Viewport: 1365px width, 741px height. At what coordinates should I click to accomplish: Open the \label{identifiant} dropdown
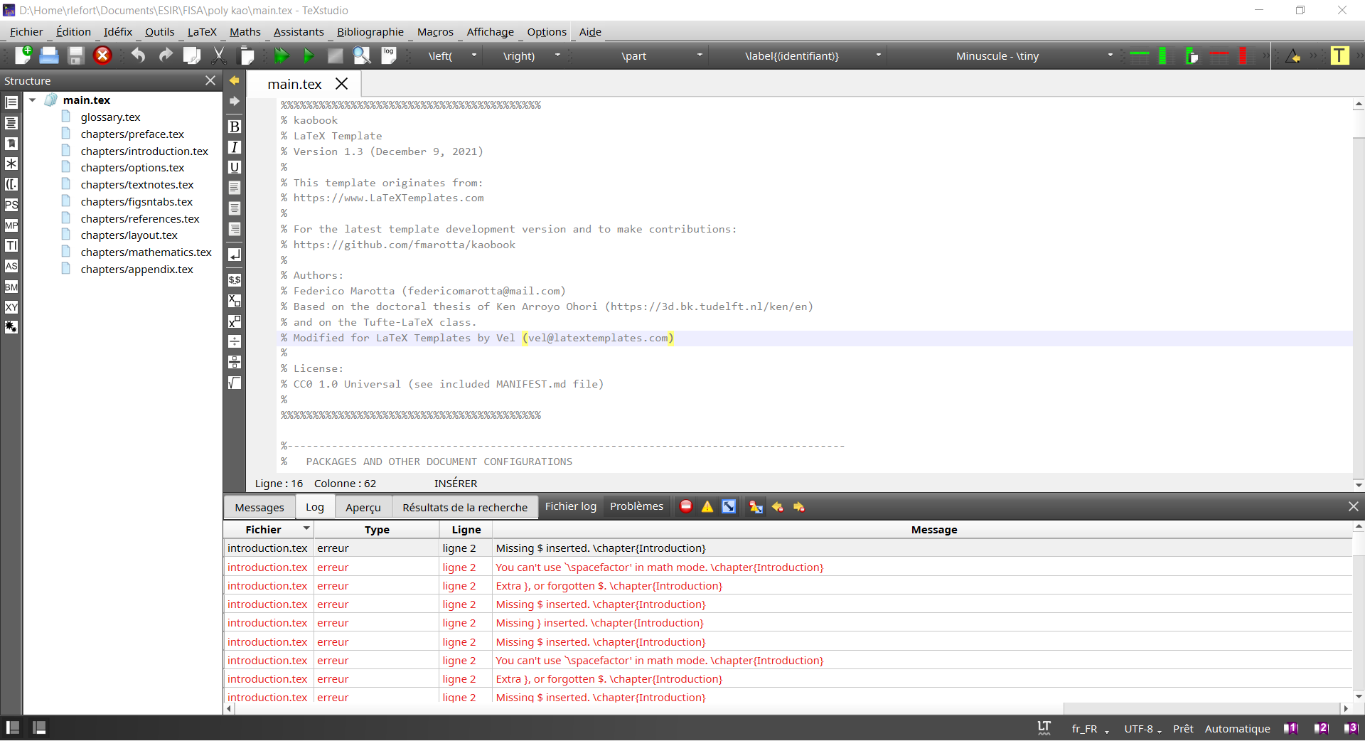[x=878, y=55]
